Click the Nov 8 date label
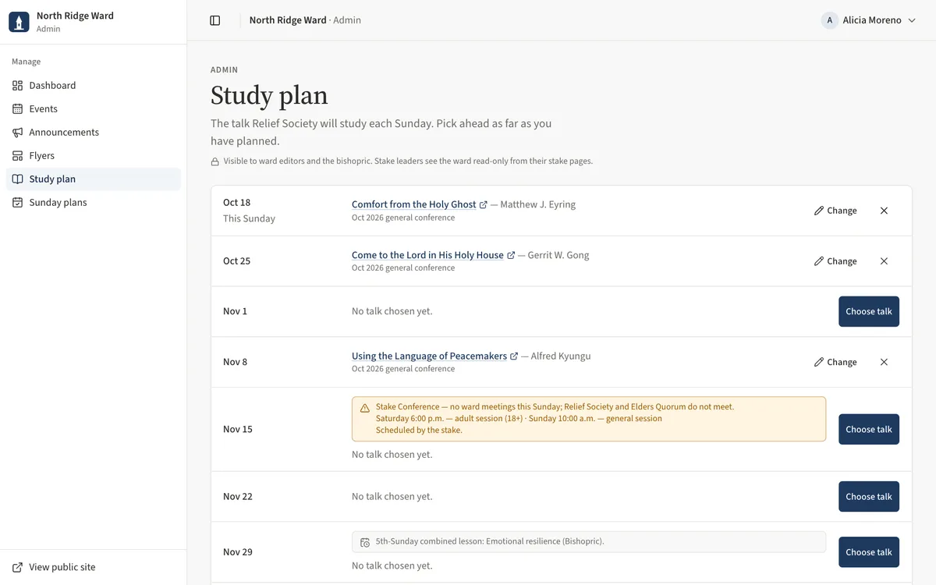 click(235, 362)
